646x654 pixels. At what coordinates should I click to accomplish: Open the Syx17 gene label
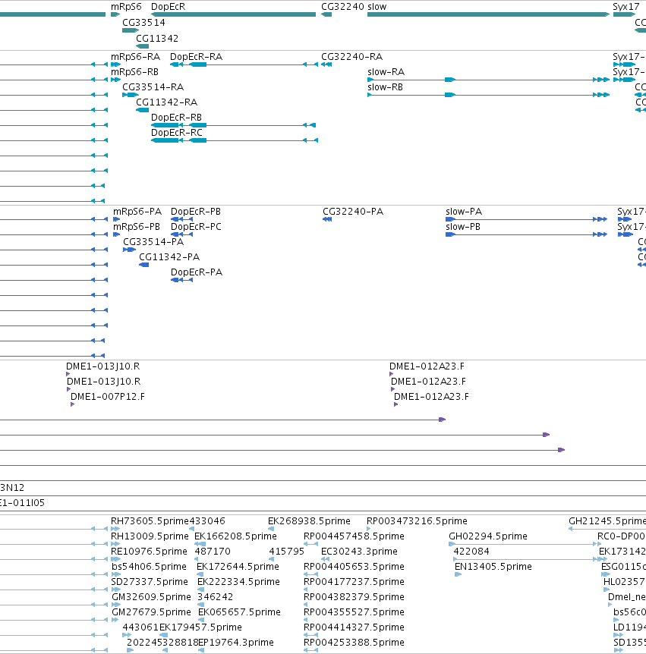(626, 7)
